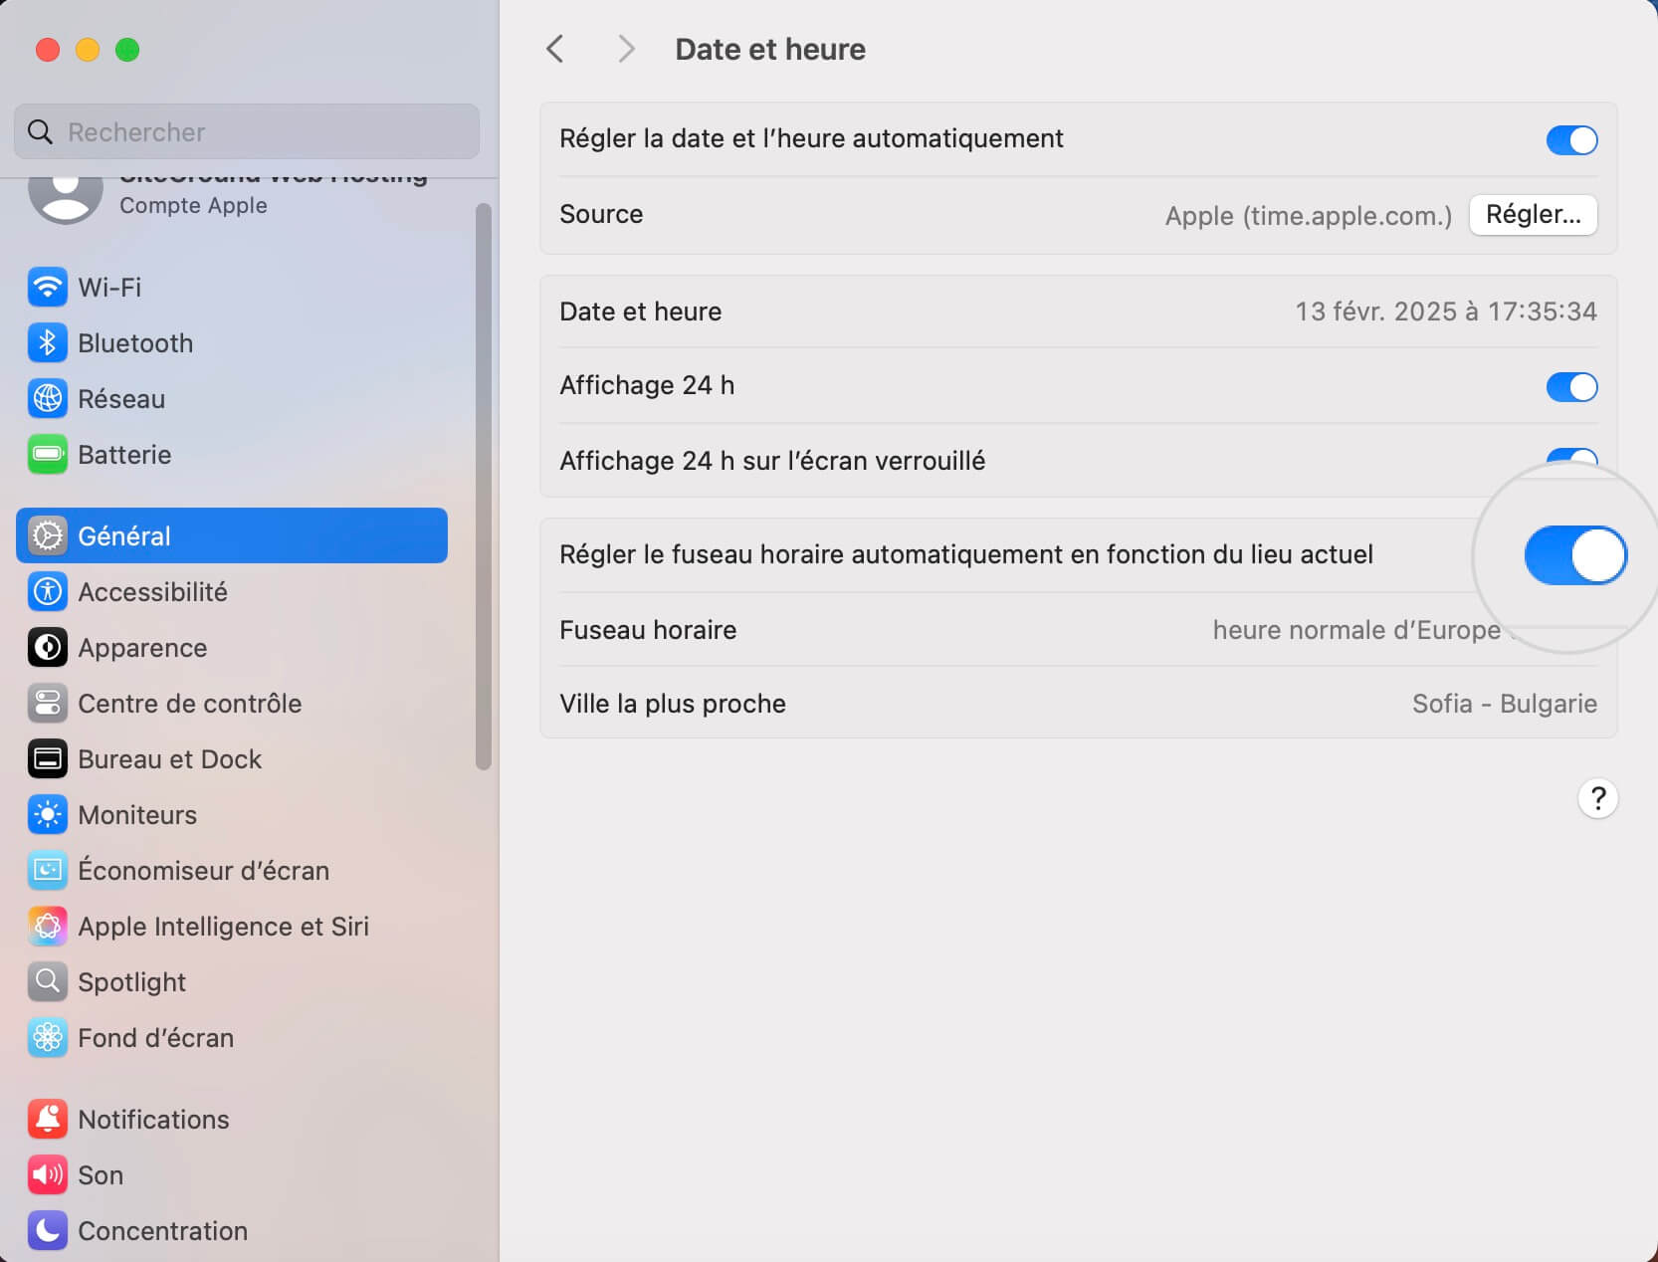Click the Bluetooth icon in sidebar
Image resolution: width=1658 pixels, height=1262 pixels.
[48, 343]
